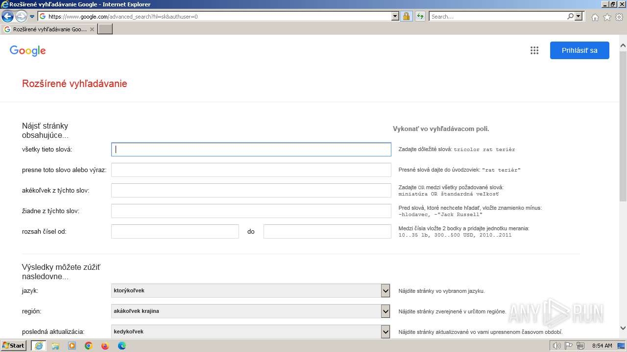Click the hint text 'miniatúra OR štandardná veľkosť'

point(449,194)
